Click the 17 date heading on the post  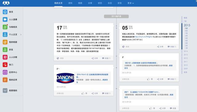coord(59,28)
